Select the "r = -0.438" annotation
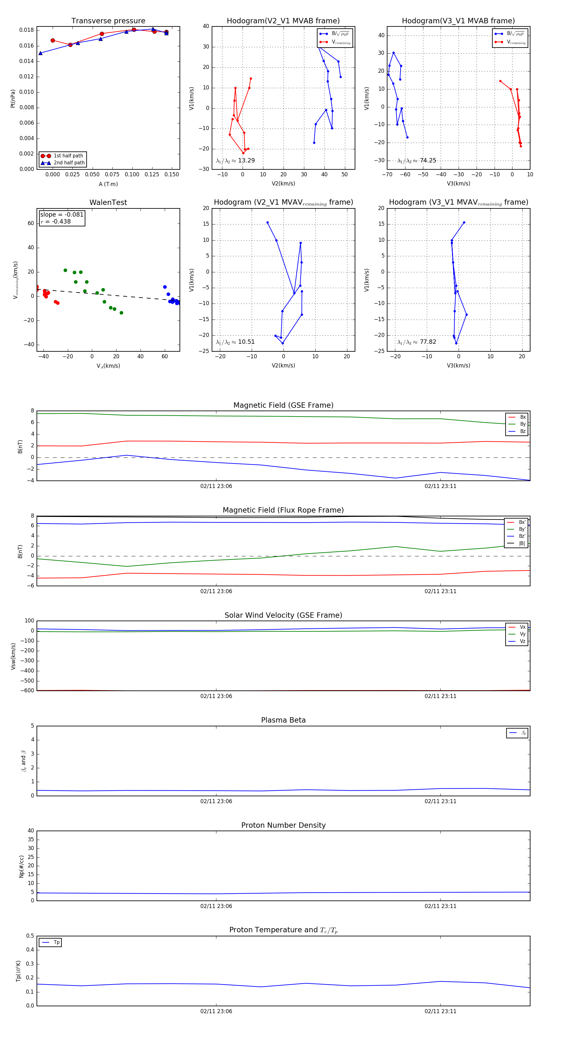This screenshot has width=567, height=1039. point(56,221)
